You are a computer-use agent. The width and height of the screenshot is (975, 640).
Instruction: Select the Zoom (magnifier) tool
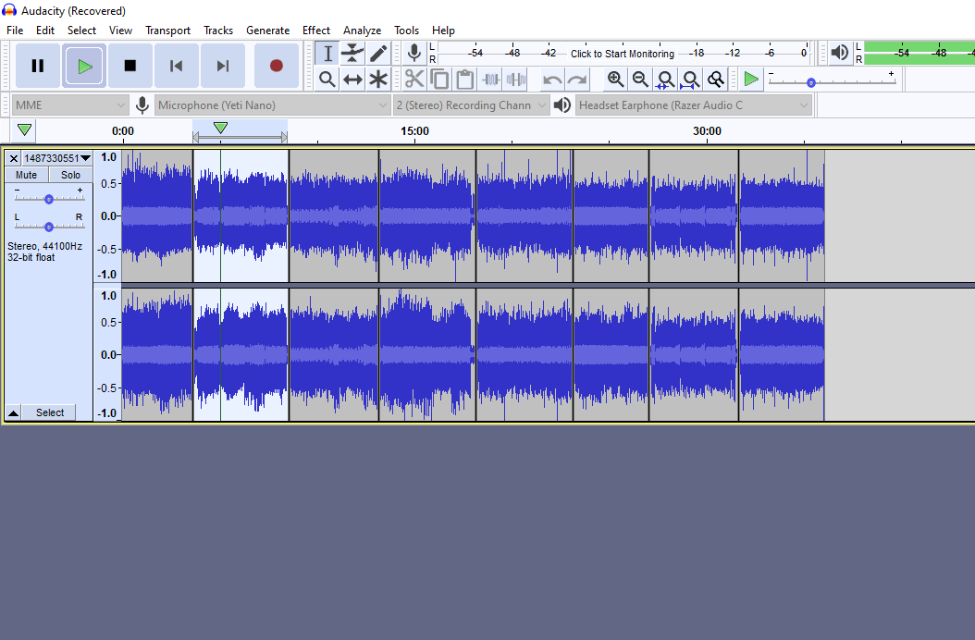click(x=327, y=79)
